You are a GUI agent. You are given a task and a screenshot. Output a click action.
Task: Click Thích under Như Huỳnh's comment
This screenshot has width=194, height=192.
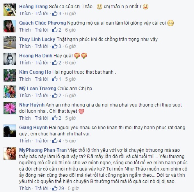25,118
